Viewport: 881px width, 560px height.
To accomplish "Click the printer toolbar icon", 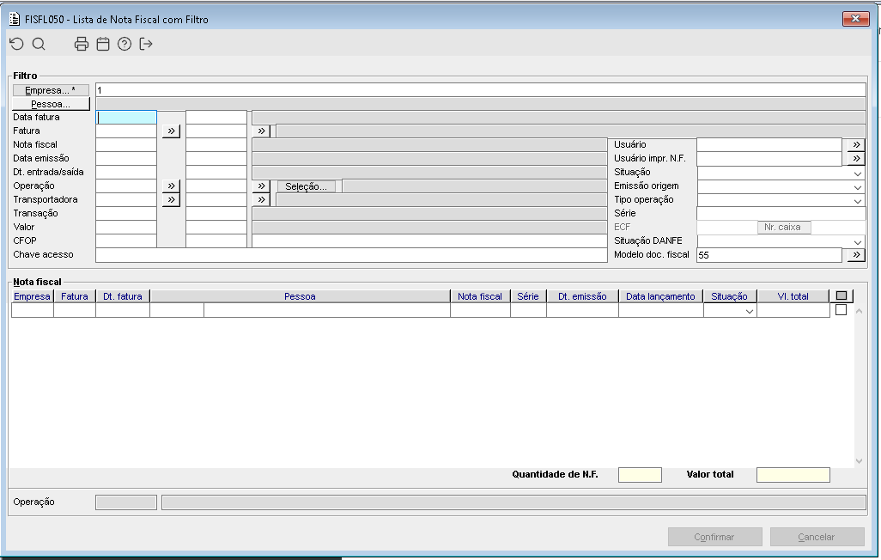I will 82,44.
